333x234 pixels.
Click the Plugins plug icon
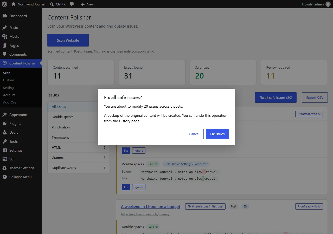(x=5, y=123)
